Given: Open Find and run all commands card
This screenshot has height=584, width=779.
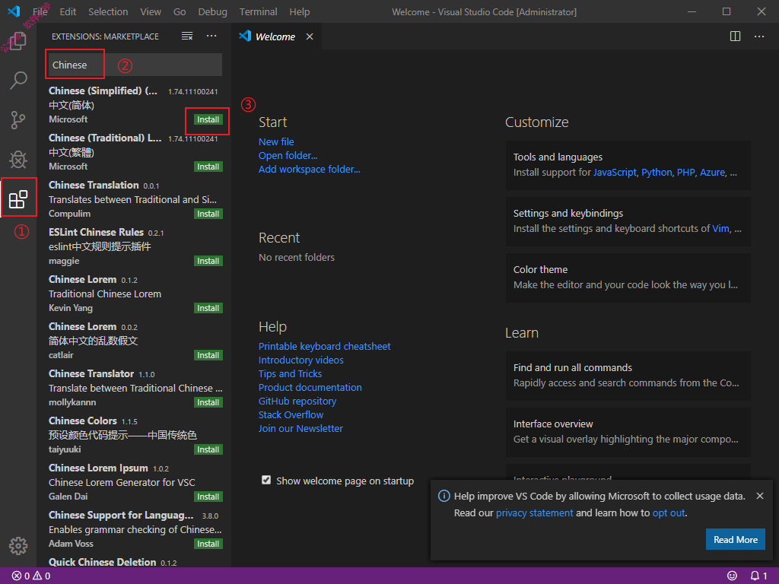Looking at the screenshot, I should 628,376.
